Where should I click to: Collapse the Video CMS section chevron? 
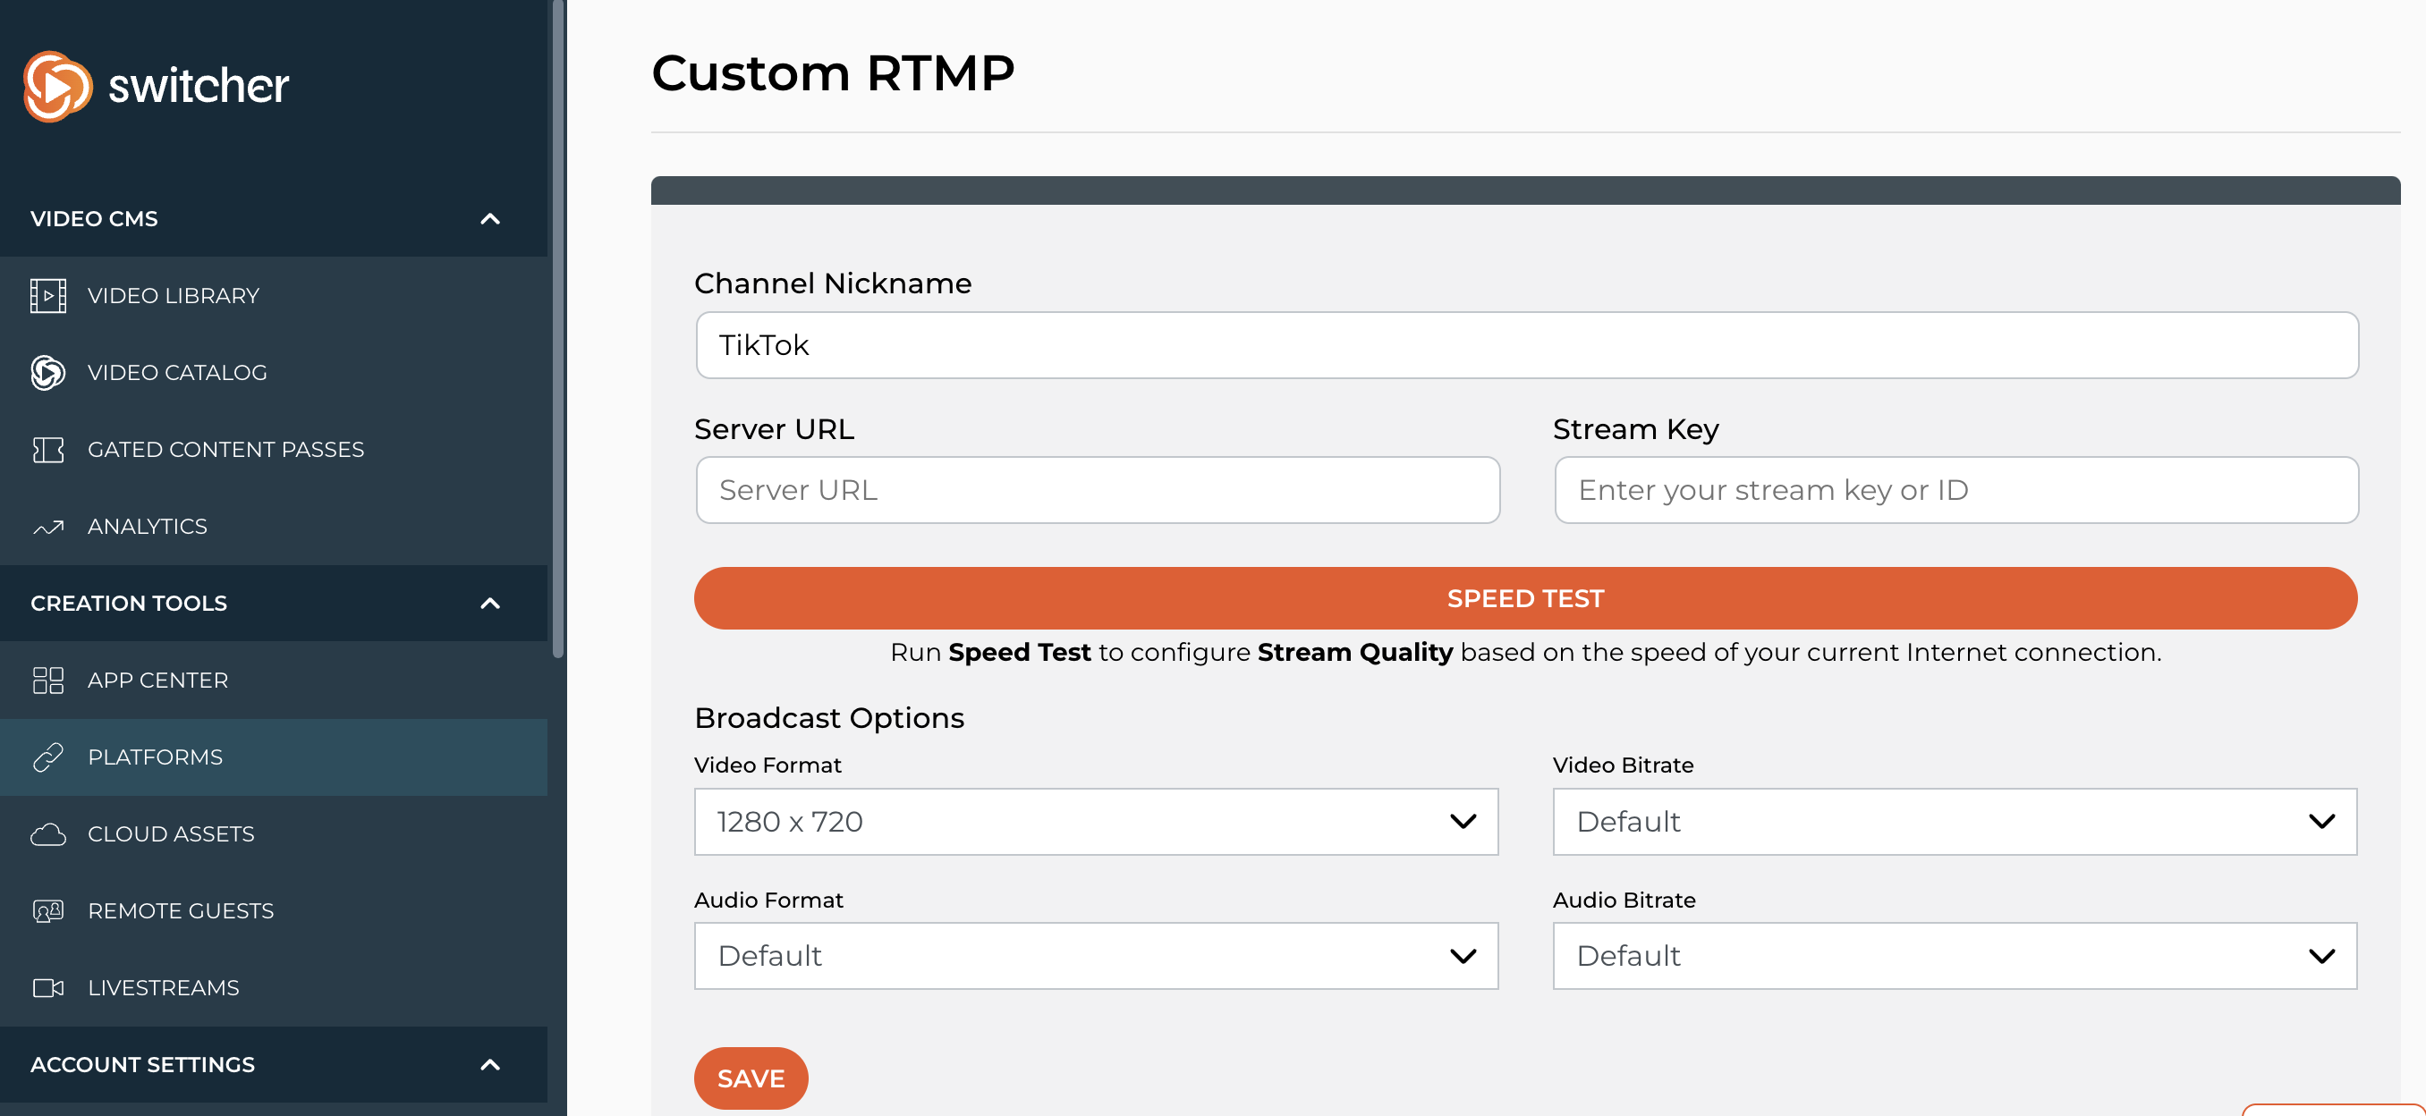pyautogui.click(x=491, y=219)
